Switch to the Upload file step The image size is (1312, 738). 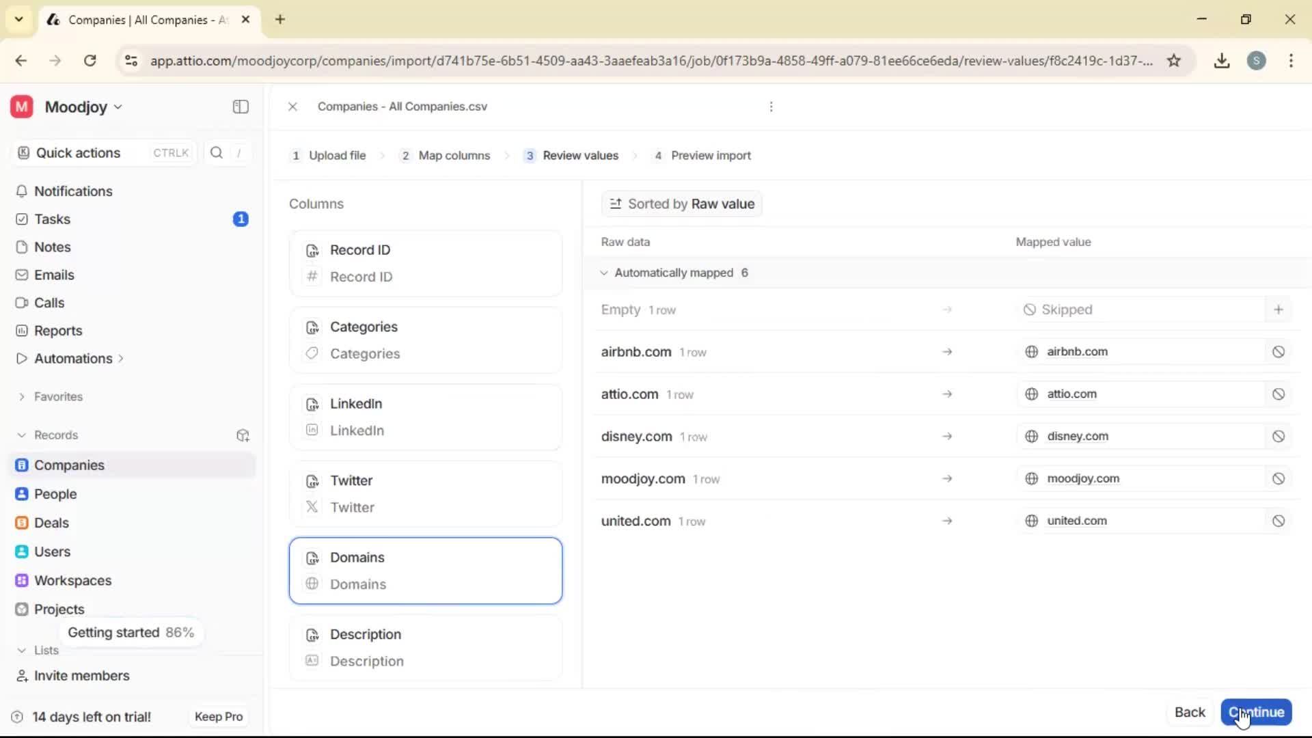click(336, 155)
